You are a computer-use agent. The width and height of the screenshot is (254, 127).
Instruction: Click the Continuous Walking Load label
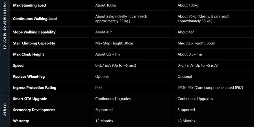pos(35,19)
